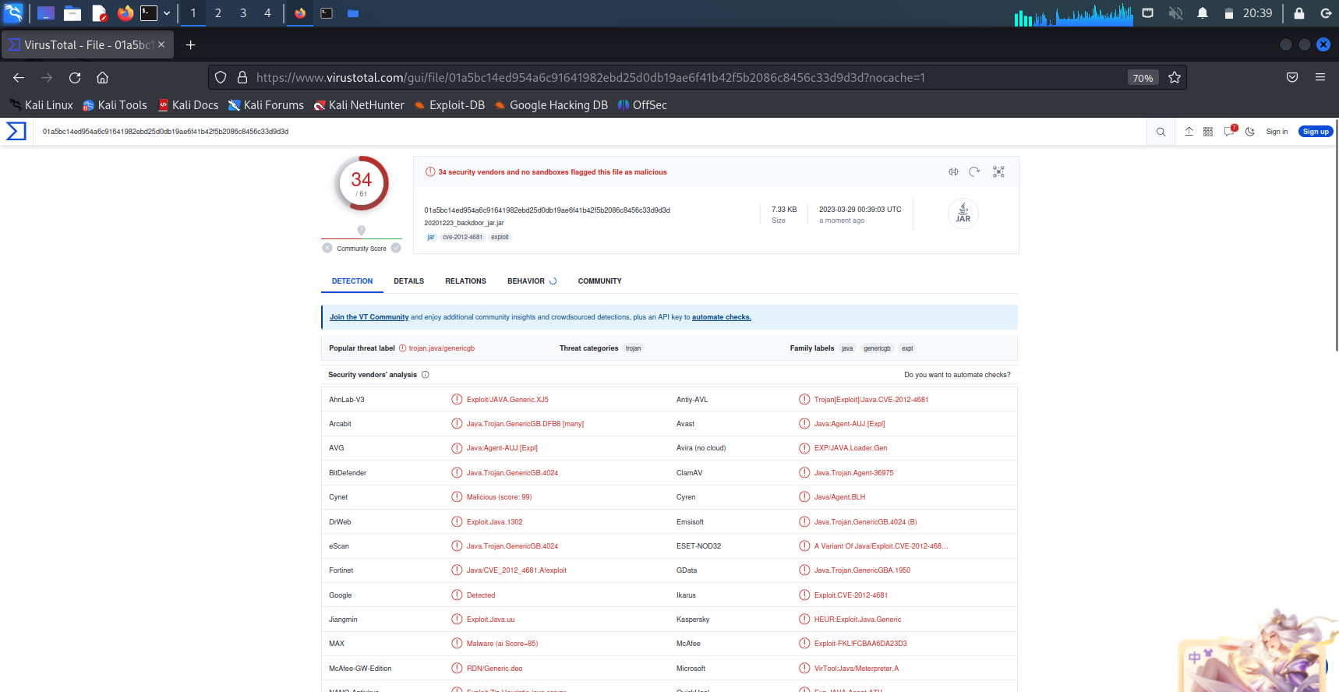Viewport: 1339px width, 692px height.
Task: Launch Firefox from the panel launcher
Action: click(125, 13)
